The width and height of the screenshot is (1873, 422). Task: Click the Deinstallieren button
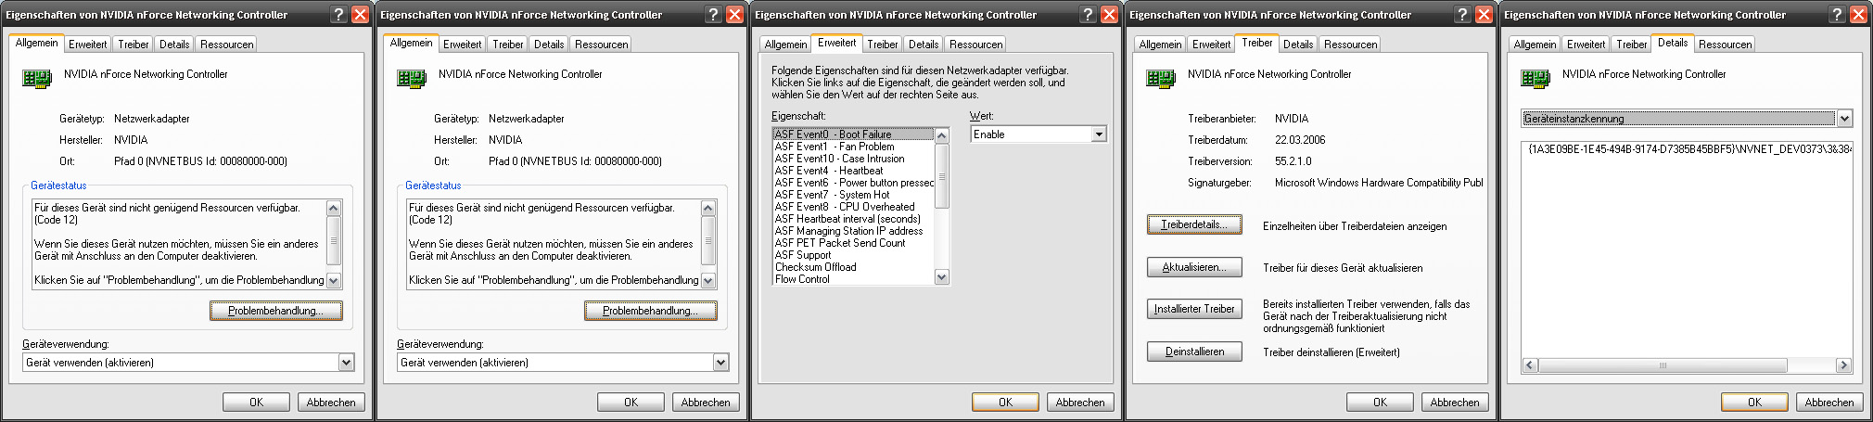click(x=1194, y=352)
